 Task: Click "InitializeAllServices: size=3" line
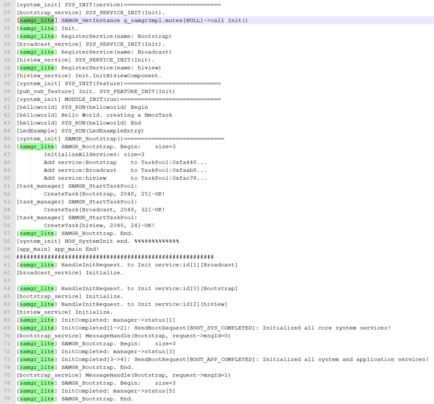point(94,154)
